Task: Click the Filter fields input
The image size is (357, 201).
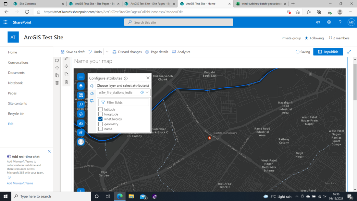Action: pos(124,103)
